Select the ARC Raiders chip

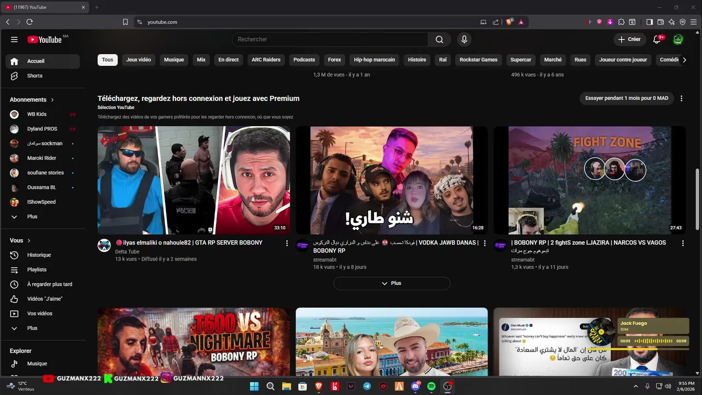(266, 60)
